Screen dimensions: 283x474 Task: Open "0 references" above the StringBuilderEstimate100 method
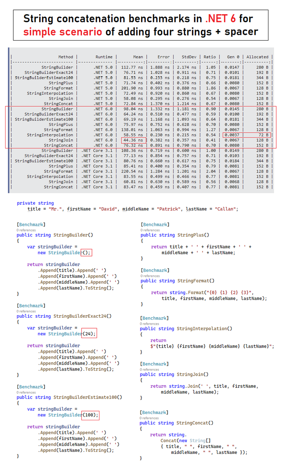tap(26, 392)
